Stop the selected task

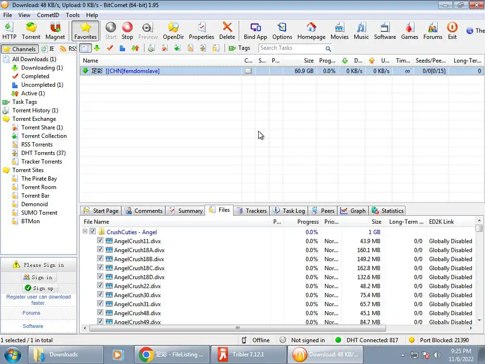pyautogui.click(x=127, y=31)
